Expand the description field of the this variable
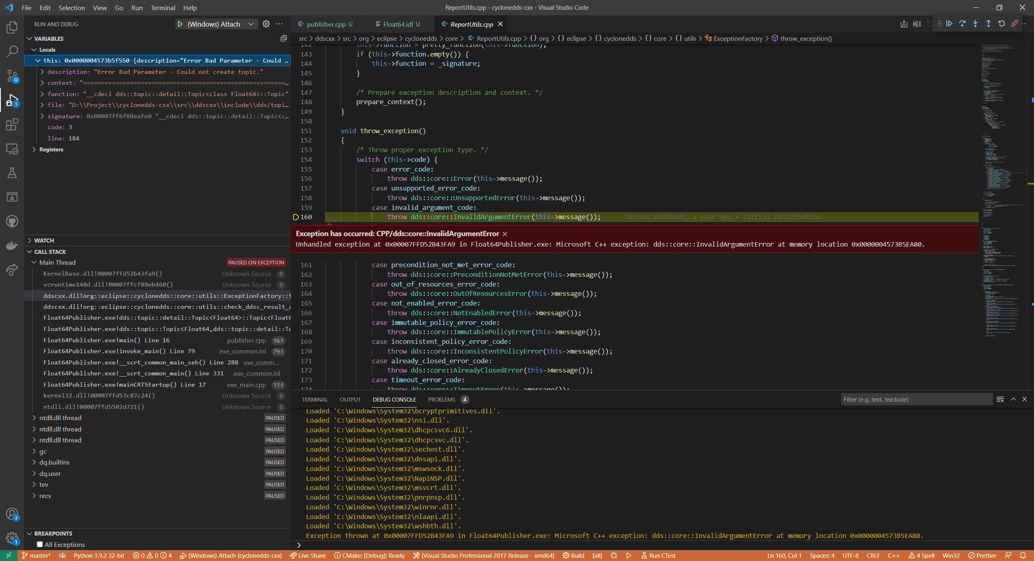 pos(42,71)
